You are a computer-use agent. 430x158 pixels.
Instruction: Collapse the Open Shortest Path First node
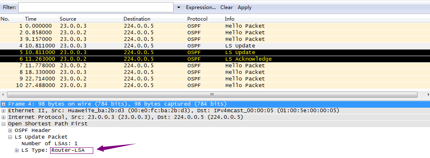pos(4,124)
